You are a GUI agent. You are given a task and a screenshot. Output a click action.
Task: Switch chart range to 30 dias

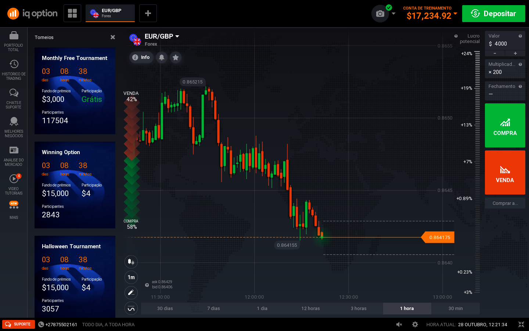(165, 309)
